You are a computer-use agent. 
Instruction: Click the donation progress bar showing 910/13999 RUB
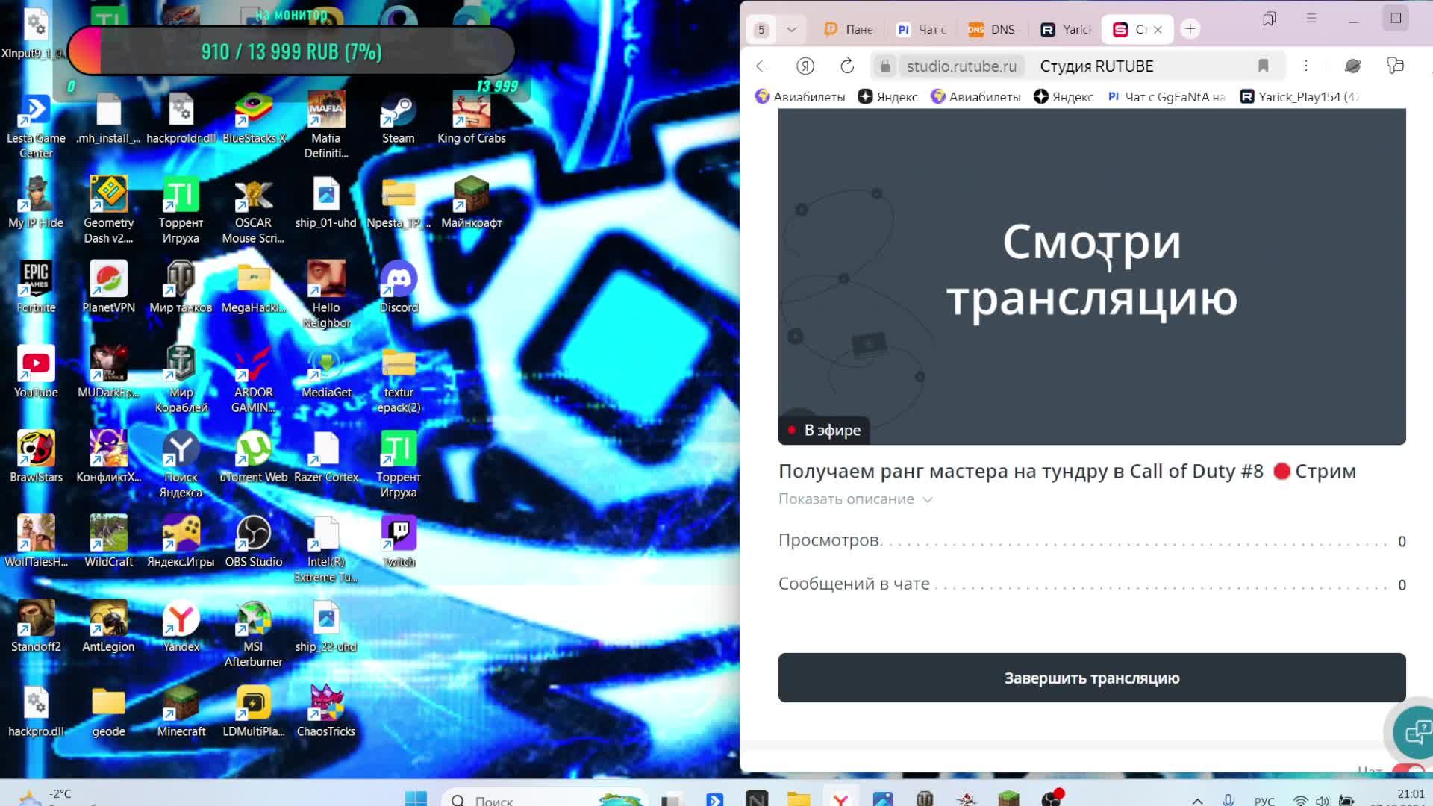pyautogui.click(x=291, y=51)
